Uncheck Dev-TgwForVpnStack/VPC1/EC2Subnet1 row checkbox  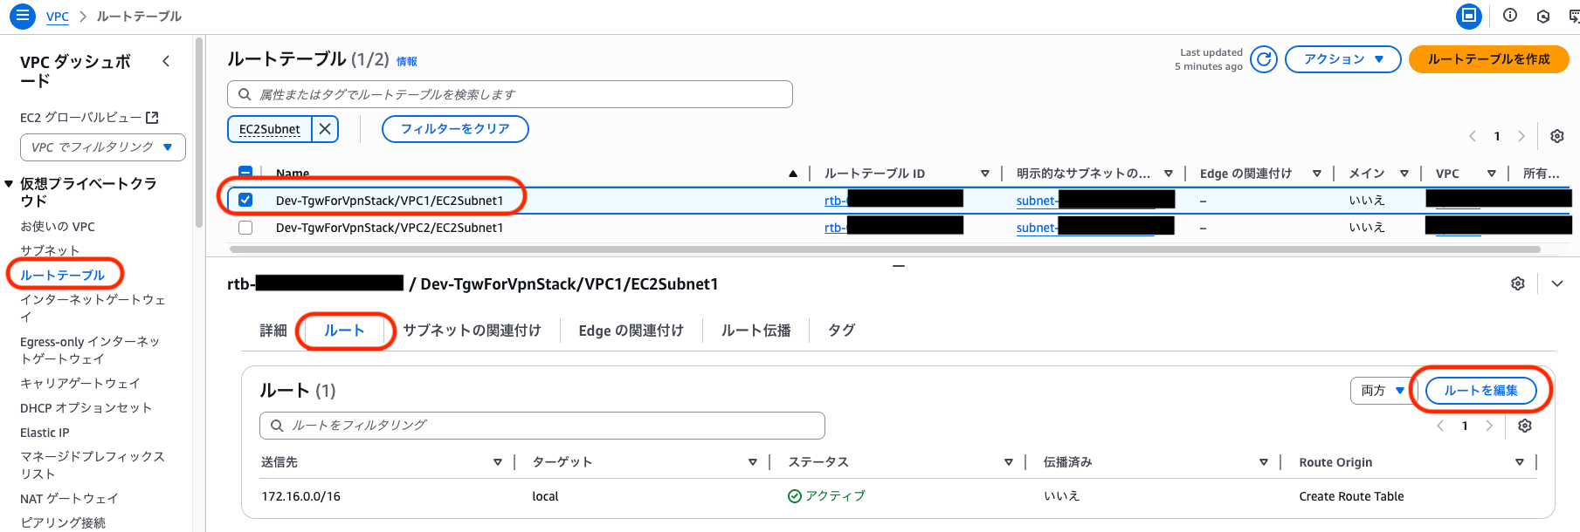point(245,200)
